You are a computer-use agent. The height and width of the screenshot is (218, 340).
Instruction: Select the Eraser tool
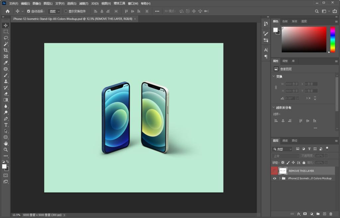click(x=6, y=94)
